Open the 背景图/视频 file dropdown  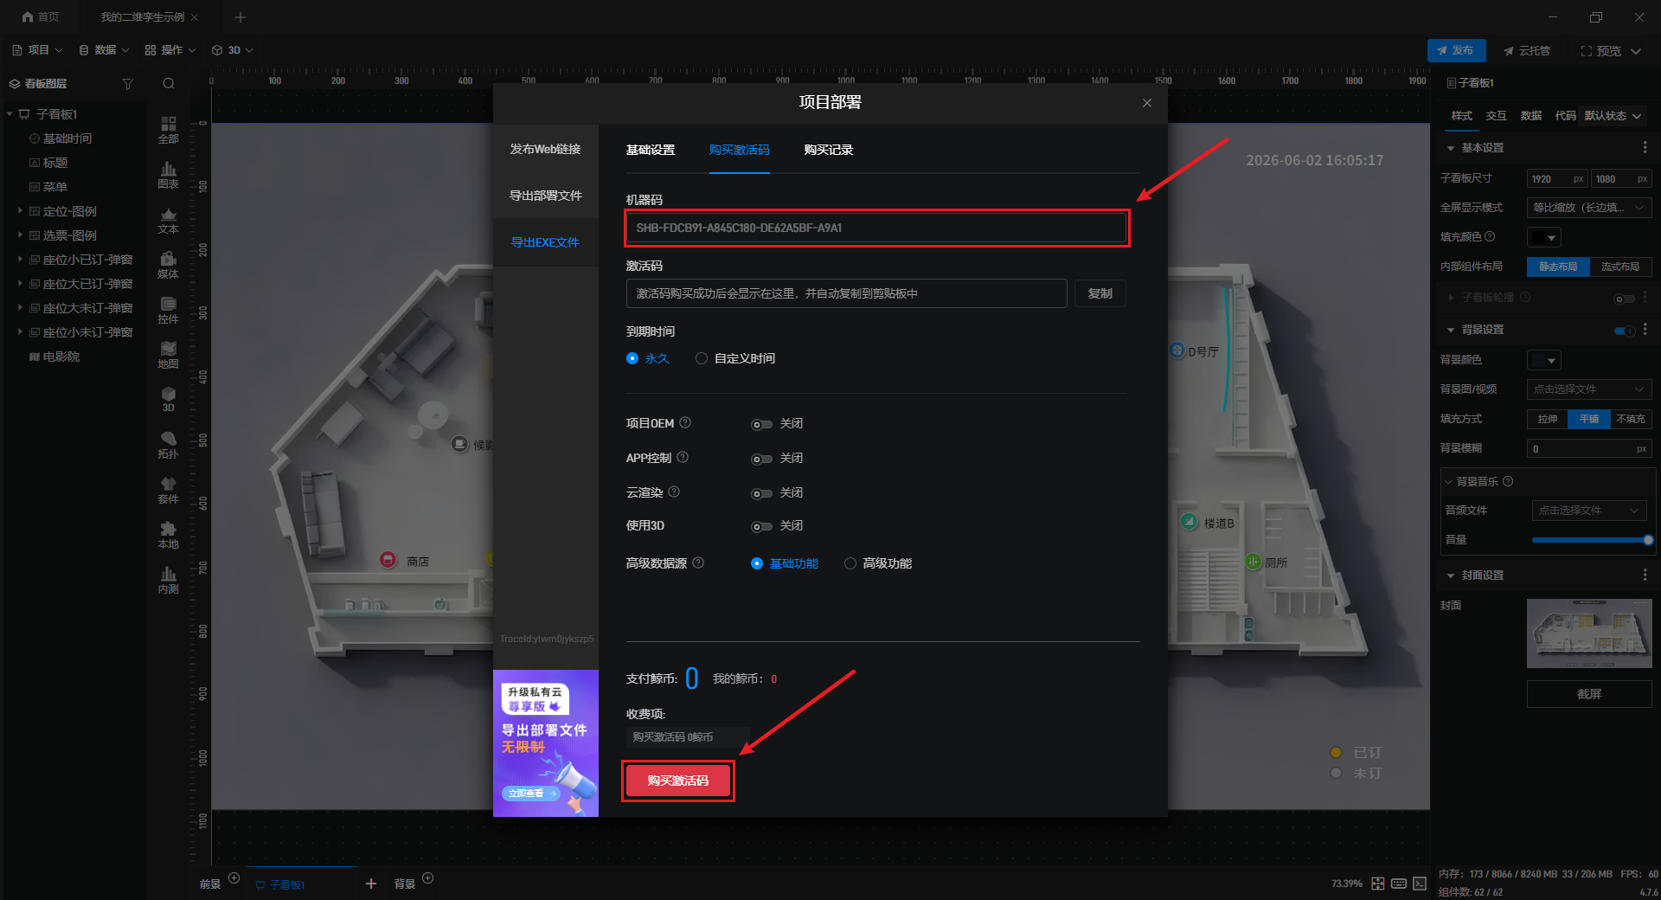tap(1588, 389)
